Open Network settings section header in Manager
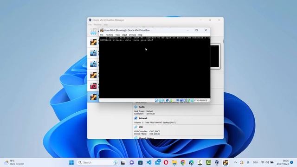This screenshot has height=167, width=297. pos(143,118)
